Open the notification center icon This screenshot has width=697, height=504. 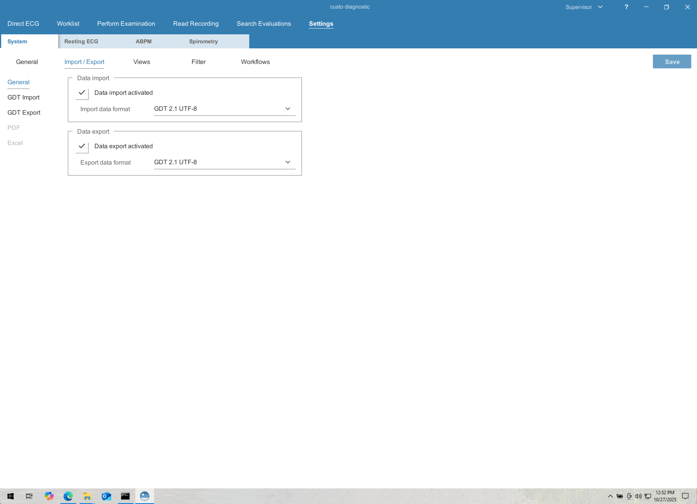tap(685, 496)
